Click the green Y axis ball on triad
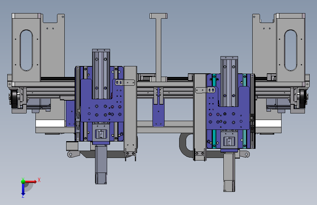Viewport: 317px width, 205px height. (23, 181)
